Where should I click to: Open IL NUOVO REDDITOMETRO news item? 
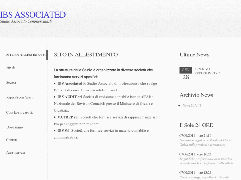[207, 71]
